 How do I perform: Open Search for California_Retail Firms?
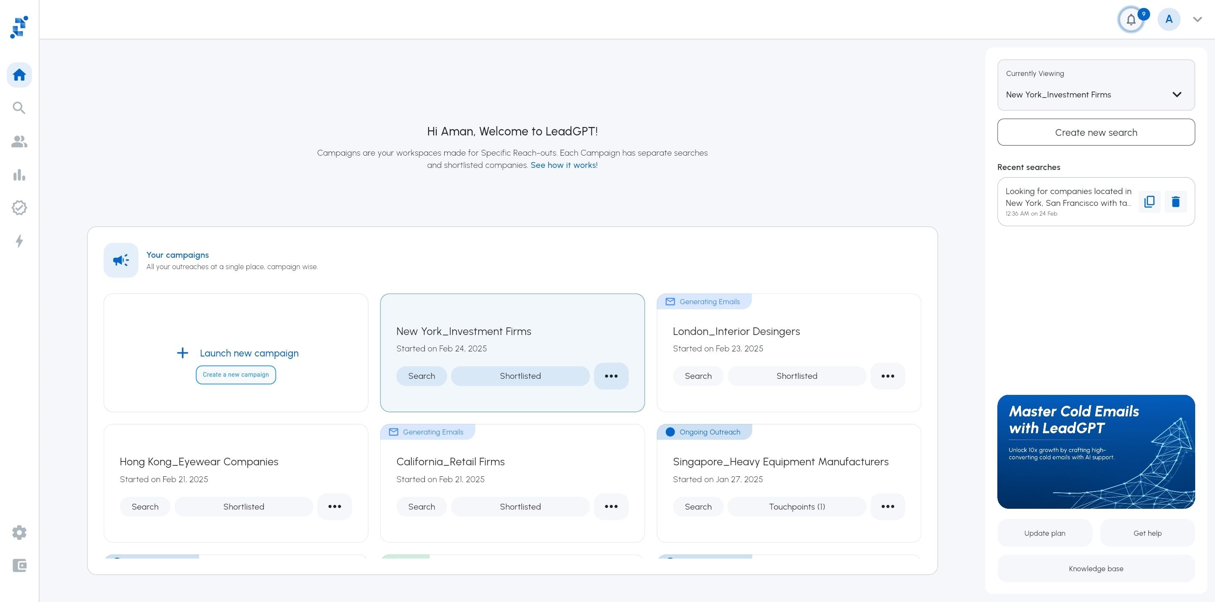(421, 506)
